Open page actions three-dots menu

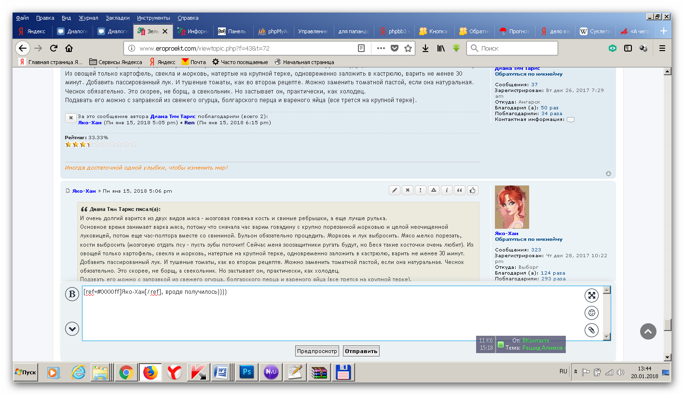coord(381,48)
